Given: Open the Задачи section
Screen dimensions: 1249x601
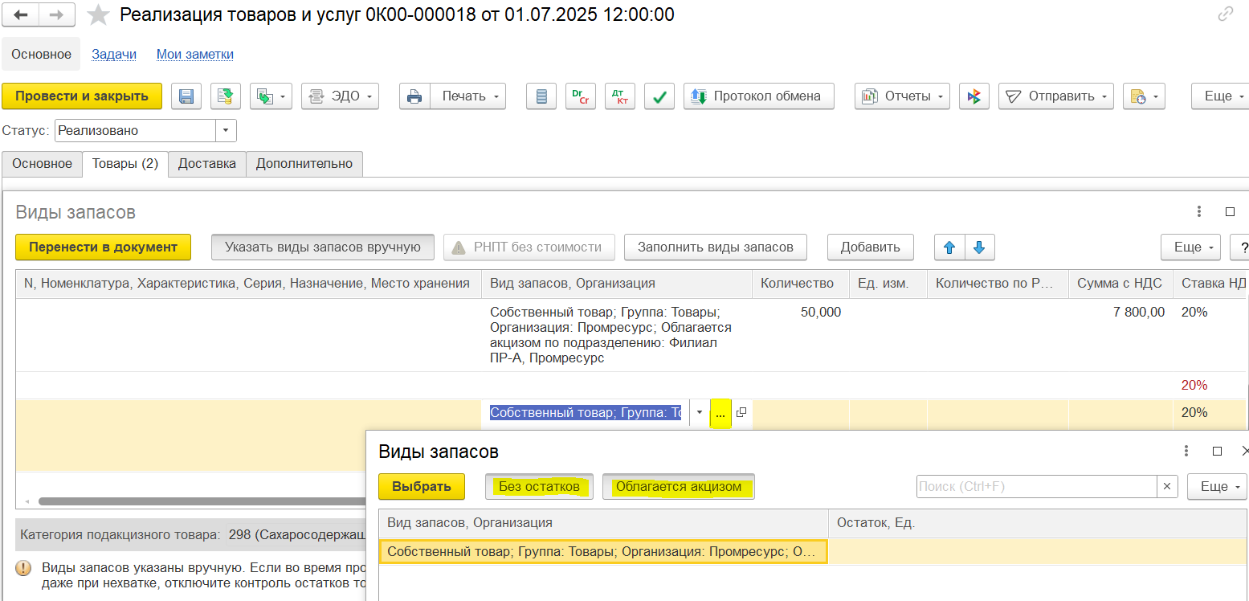Looking at the screenshot, I should pos(114,55).
